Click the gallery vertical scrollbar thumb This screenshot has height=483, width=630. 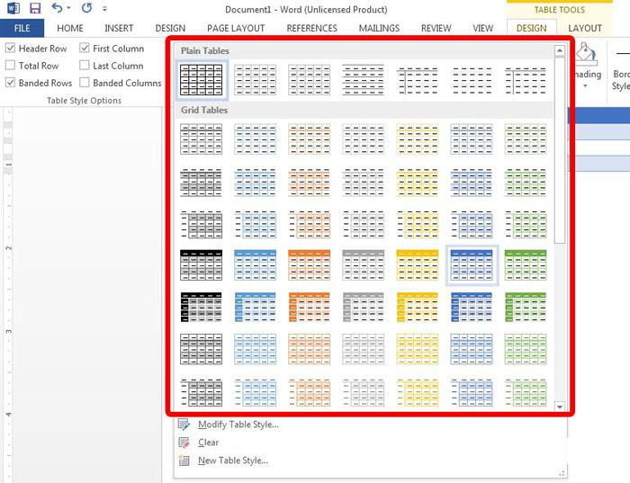tap(559, 150)
